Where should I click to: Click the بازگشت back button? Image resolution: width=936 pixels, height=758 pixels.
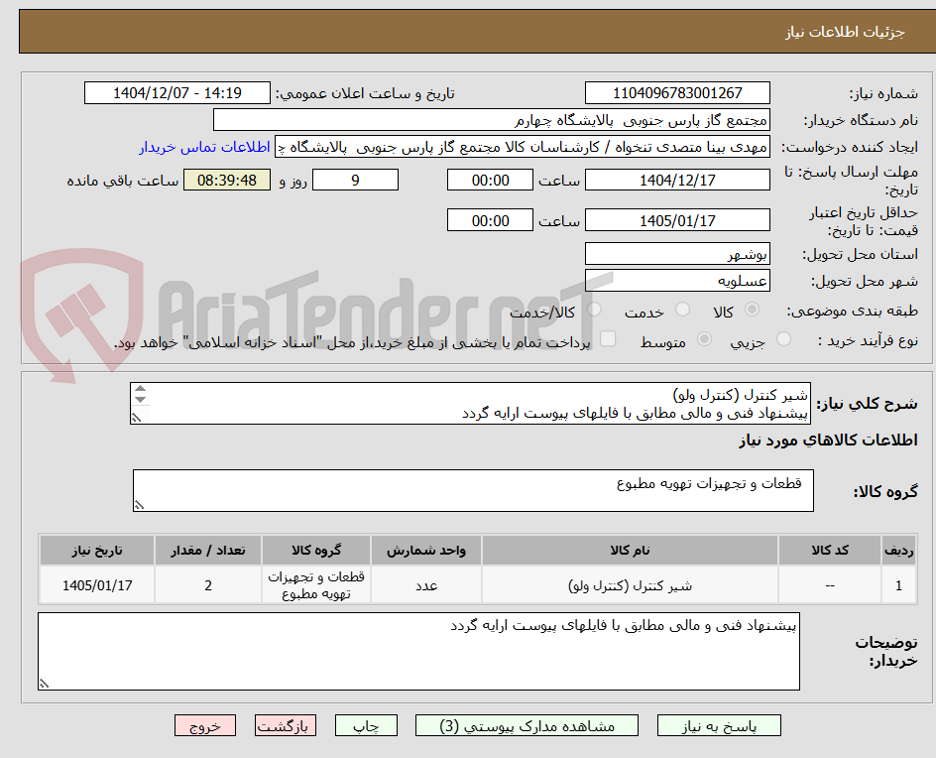click(x=286, y=725)
